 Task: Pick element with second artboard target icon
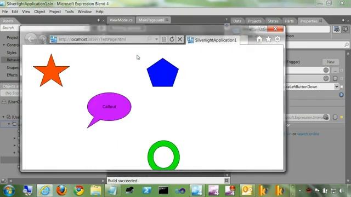326,78
